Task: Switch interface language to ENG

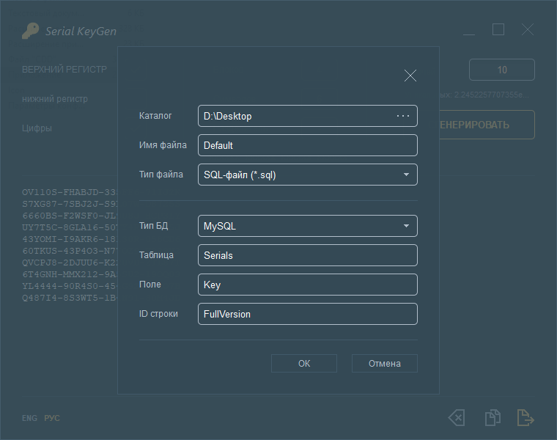Action: (29, 418)
